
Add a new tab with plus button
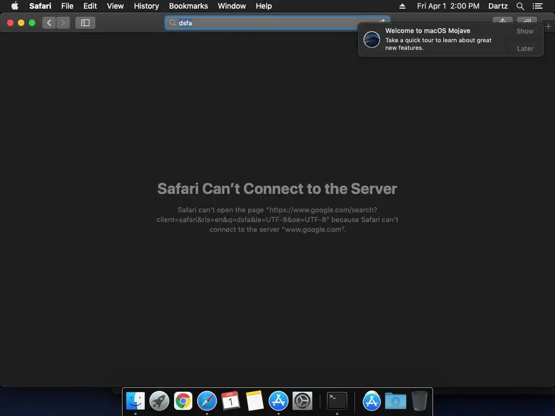click(x=548, y=26)
